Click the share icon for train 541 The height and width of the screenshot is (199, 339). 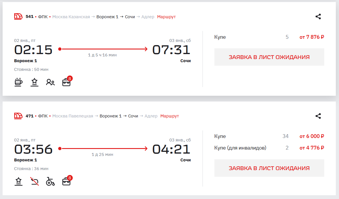(318, 17)
